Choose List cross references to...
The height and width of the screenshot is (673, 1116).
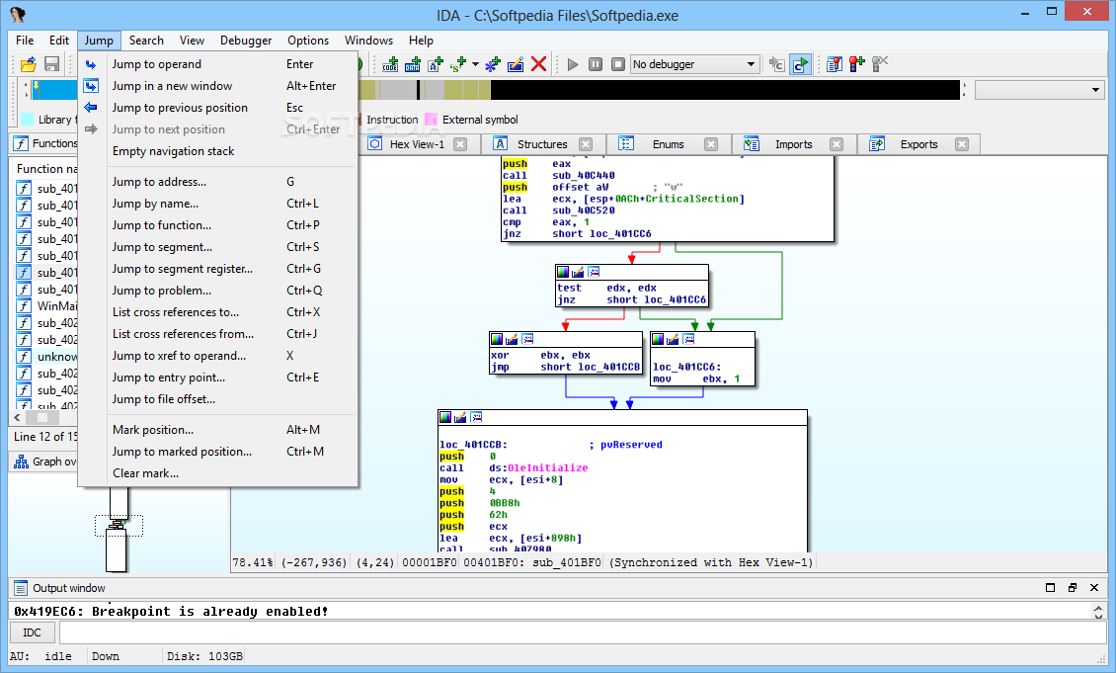pyautogui.click(x=218, y=312)
